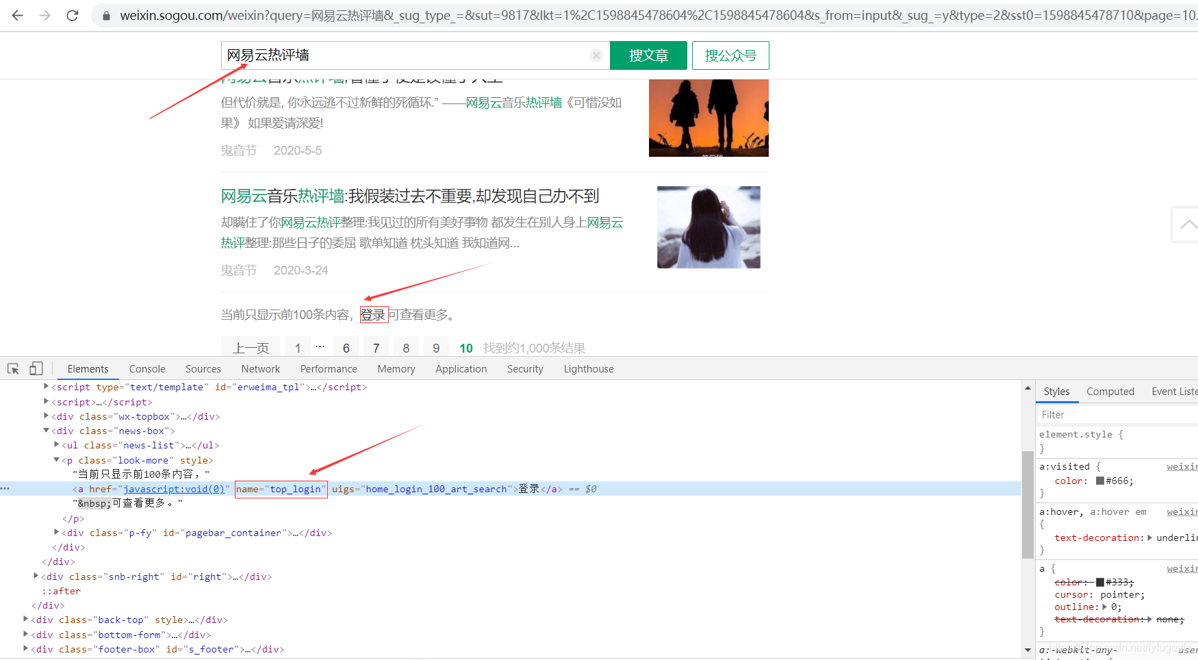Click the 搜文章 search articles button

point(648,55)
